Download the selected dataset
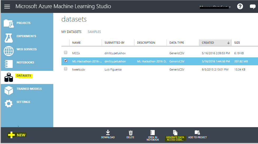Viewport: 258px width, 144px height. tap(108, 134)
